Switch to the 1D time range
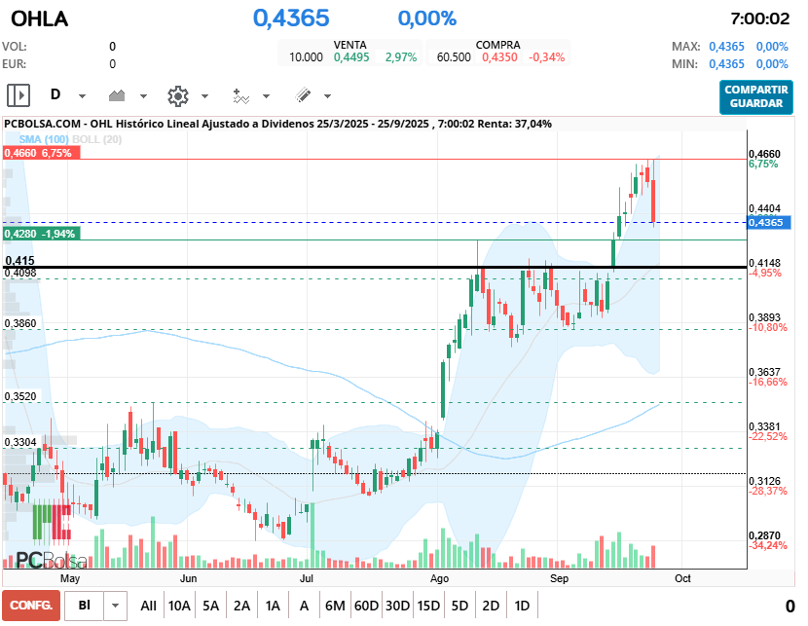Image resolution: width=808 pixels, height=626 pixels. pyautogui.click(x=522, y=606)
